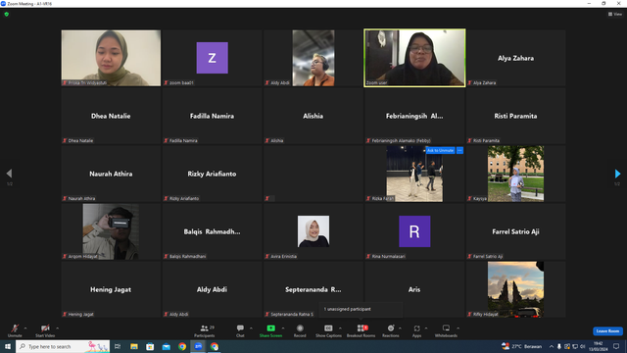The width and height of the screenshot is (627, 353).
Task: Select Avira Erinistia's profile tile
Action: pos(313,231)
